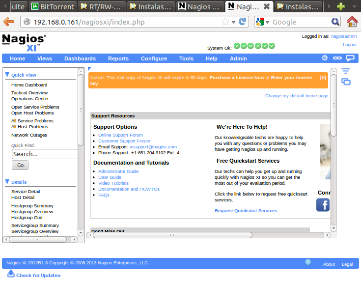Viewport: 361px width, 283px height.
Task: Click the Quick Find search field
Action: (45, 154)
